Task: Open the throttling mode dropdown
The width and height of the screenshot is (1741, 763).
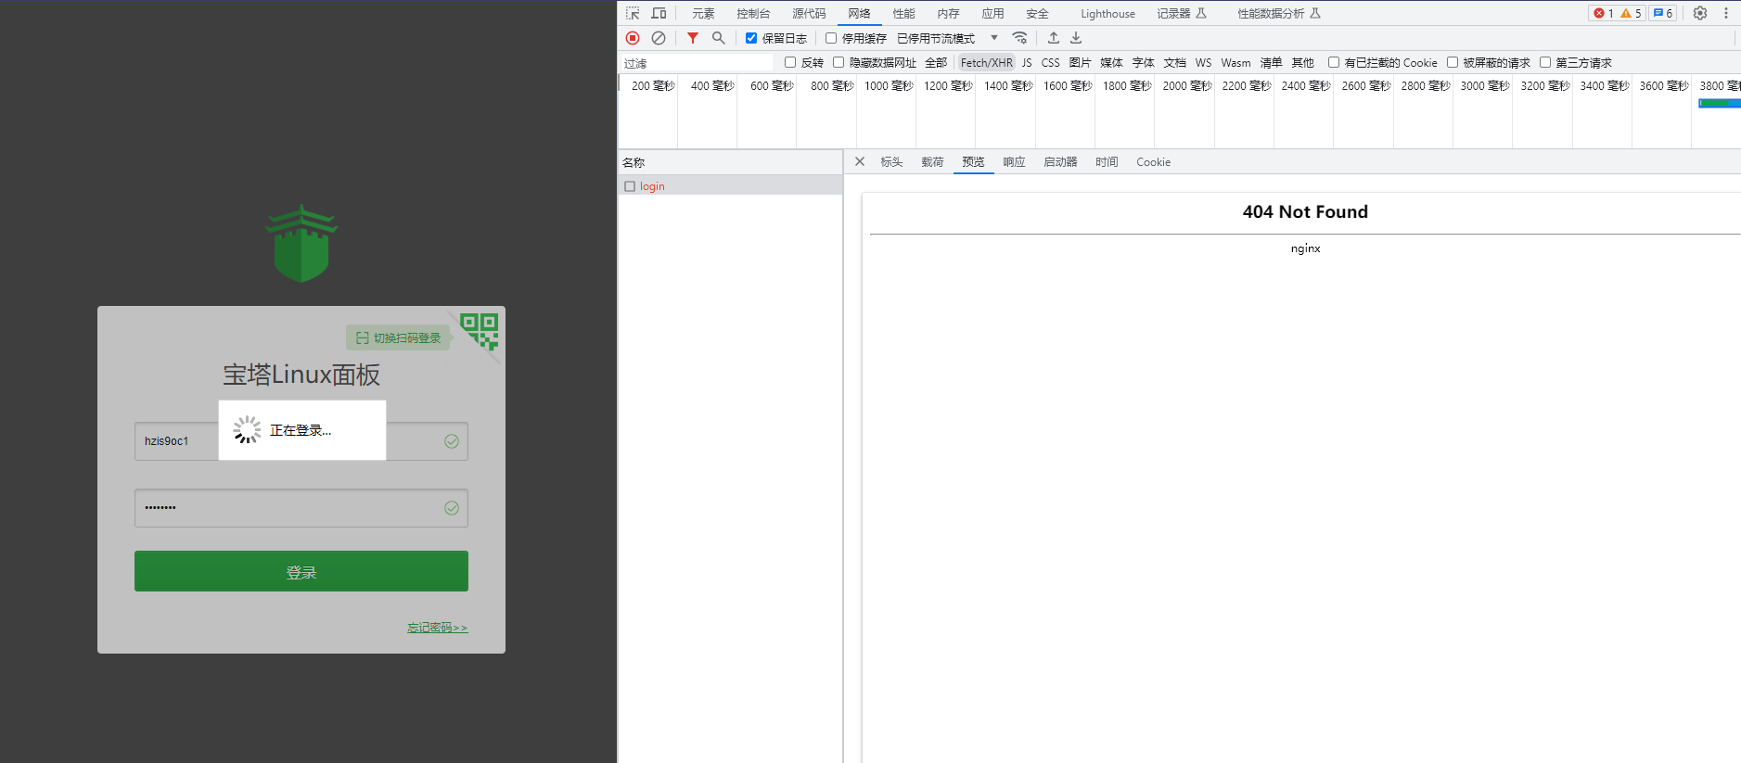Action: point(946,38)
